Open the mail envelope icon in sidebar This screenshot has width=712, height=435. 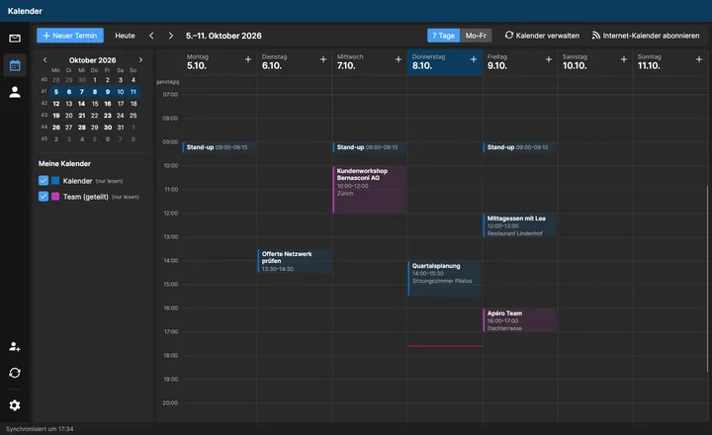15,39
